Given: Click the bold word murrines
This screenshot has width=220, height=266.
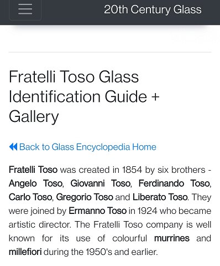Looking at the screenshot, I should point(172,238).
